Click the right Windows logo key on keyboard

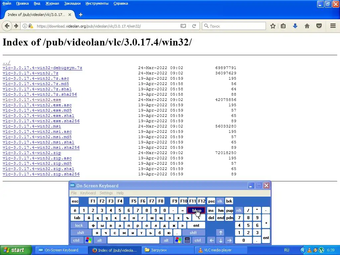click(x=178, y=240)
